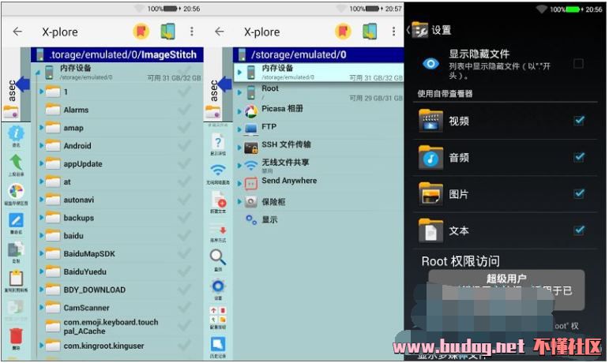Expand the folder named 1
Screen dimensions: 609x363
pyautogui.click(x=41, y=92)
